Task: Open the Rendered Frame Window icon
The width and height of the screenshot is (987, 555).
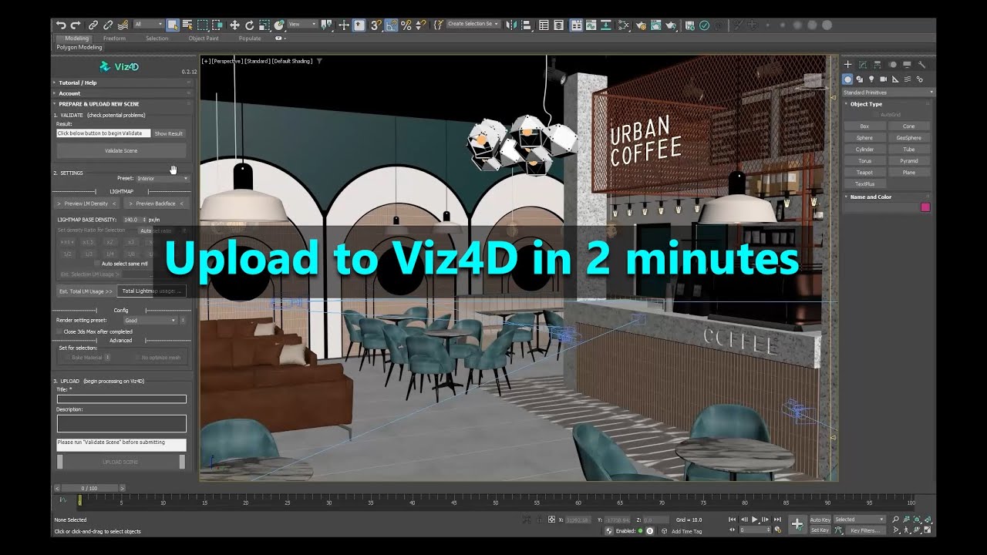Action: pos(656,25)
